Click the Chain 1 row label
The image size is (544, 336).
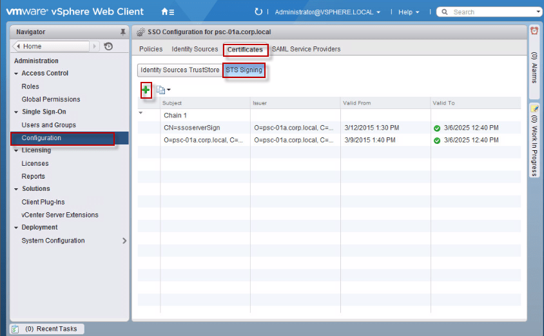pos(175,115)
